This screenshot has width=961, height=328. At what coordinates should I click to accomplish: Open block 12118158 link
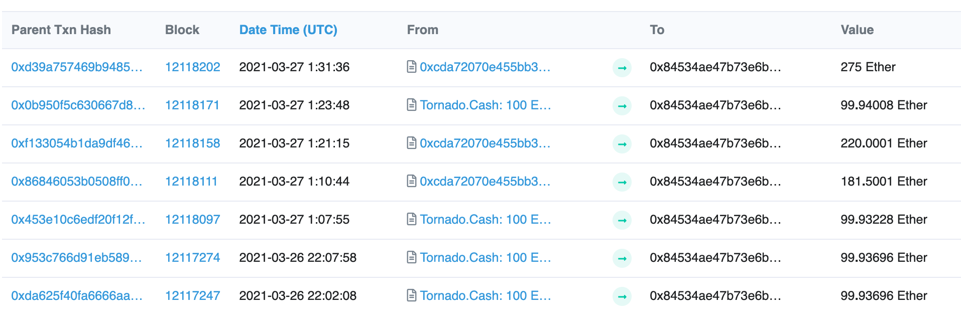pos(193,143)
